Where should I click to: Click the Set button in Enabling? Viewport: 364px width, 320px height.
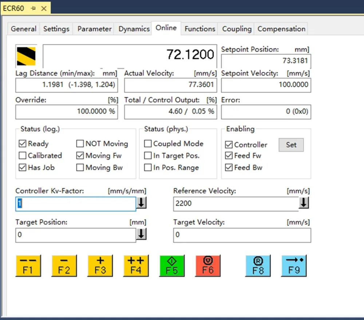291,145
